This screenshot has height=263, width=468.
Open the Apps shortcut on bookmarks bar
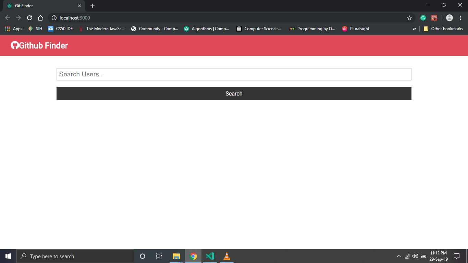13,29
